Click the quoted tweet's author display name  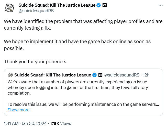click(x=53, y=75)
